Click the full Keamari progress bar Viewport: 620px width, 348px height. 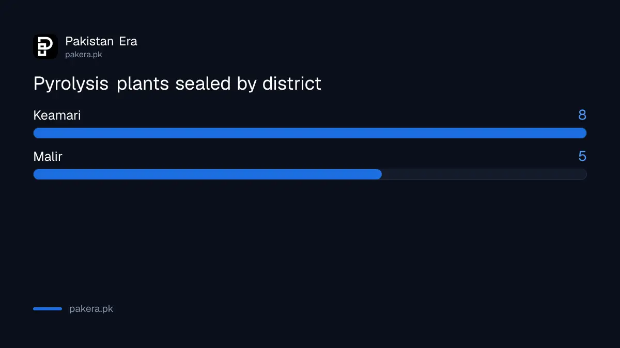point(310,133)
